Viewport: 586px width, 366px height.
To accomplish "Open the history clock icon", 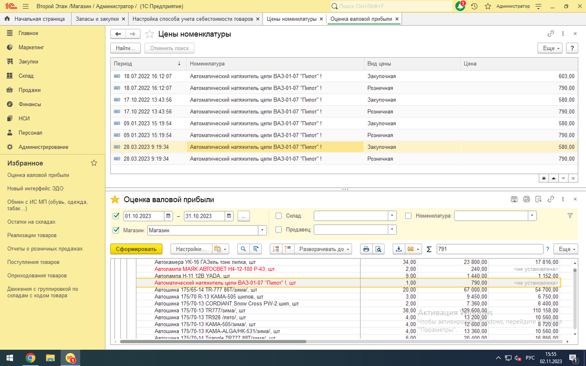I will click(x=474, y=6).
